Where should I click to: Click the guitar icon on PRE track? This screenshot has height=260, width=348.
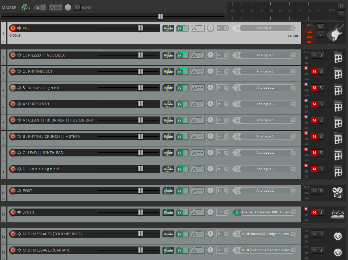click(x=335, y=32)
